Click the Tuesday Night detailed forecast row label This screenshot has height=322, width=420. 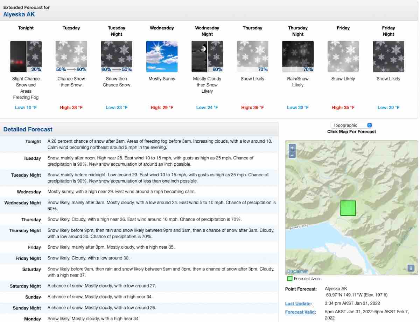(26, 175)
